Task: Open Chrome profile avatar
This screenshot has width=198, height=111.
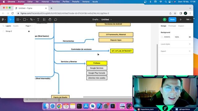Action: 186,13
